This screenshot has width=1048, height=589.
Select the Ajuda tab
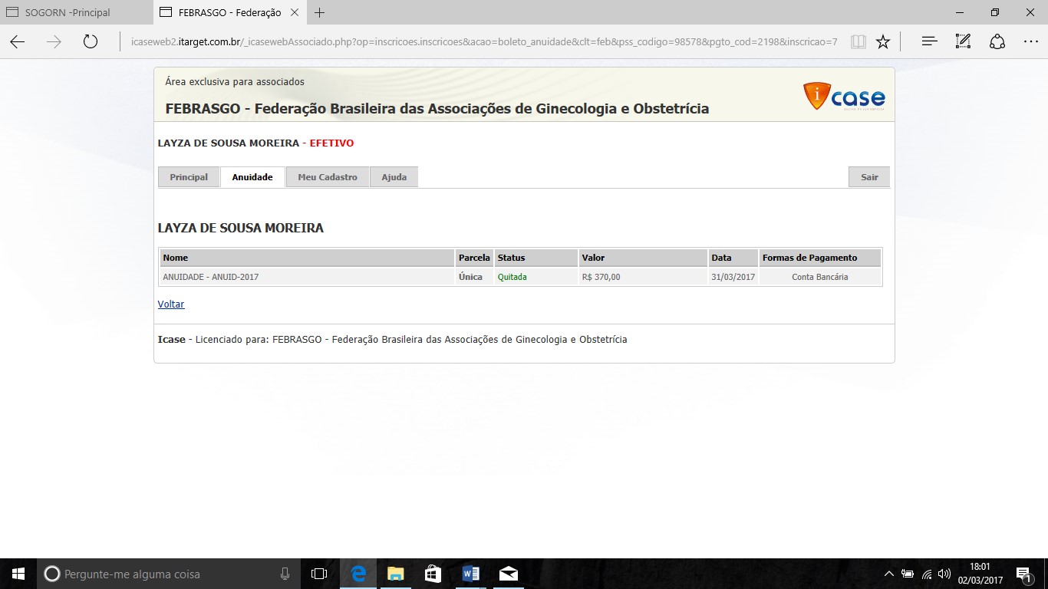pos(394,177)
